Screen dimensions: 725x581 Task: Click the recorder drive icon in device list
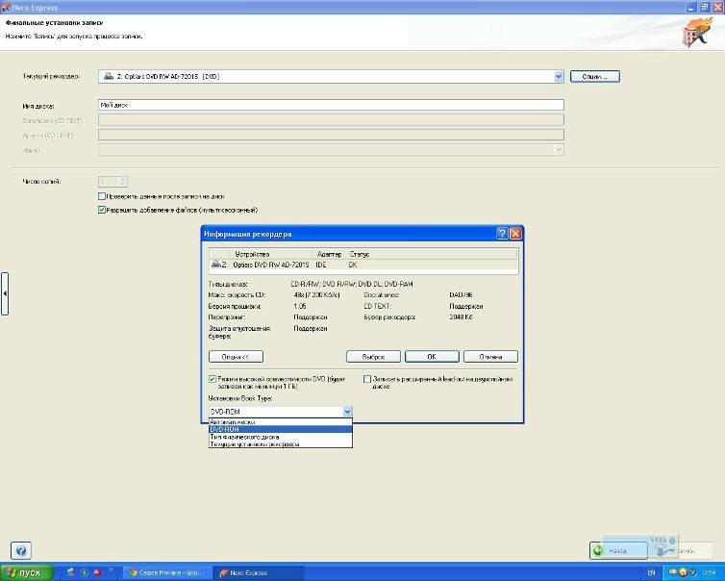point(215,264)
